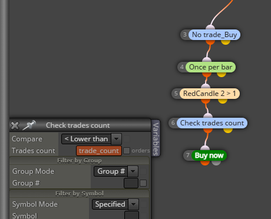Open the Group Mode dropdown arrow
271x219 pixels.
pyautogui.click(x=133, y=171)
